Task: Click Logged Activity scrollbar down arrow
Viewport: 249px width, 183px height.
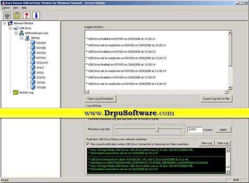Action: pos(230,88)
